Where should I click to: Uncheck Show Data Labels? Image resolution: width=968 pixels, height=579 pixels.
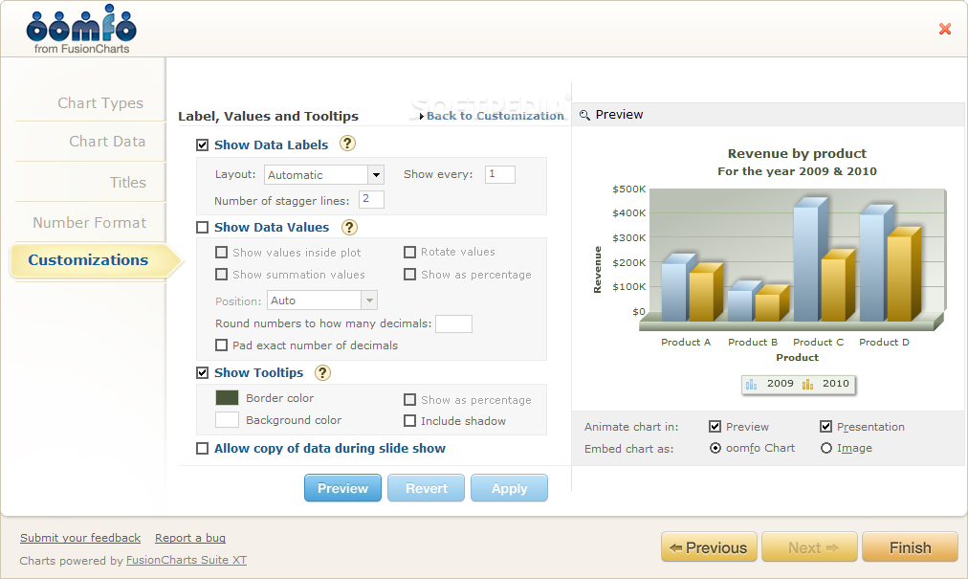click(203, 145)
